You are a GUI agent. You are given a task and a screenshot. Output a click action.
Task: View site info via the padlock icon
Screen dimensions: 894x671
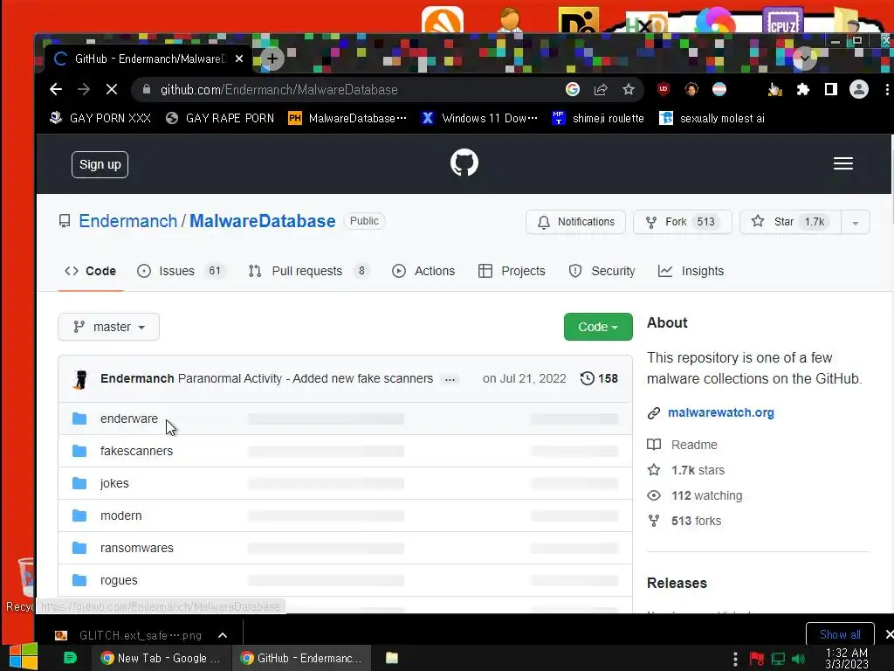[x=147, y=90]
